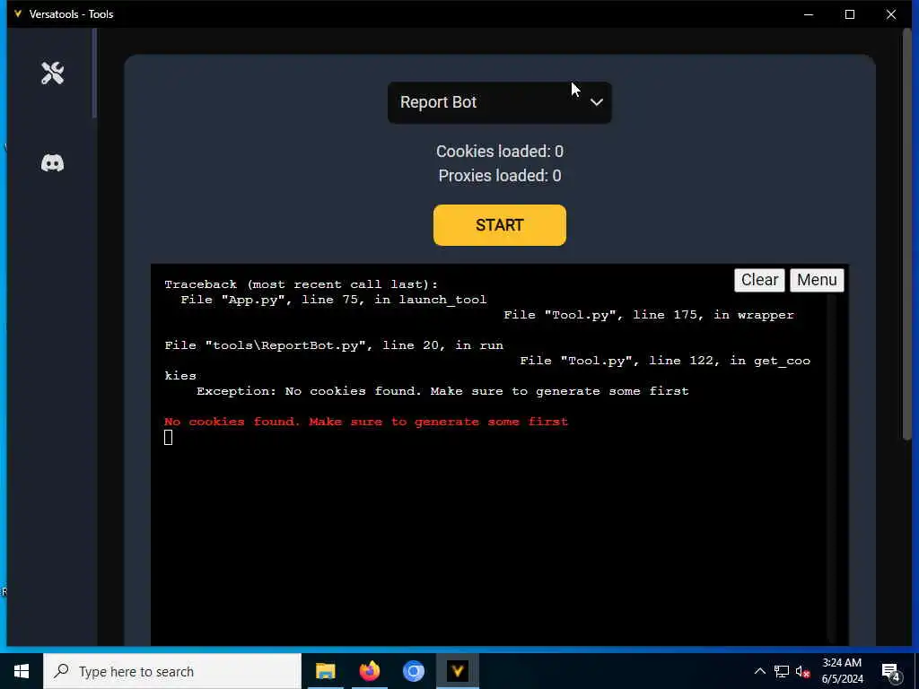Click the main page vertical scrollbar
The height and width of the screenshot is (689, 919).
click(x=907, y=234)
